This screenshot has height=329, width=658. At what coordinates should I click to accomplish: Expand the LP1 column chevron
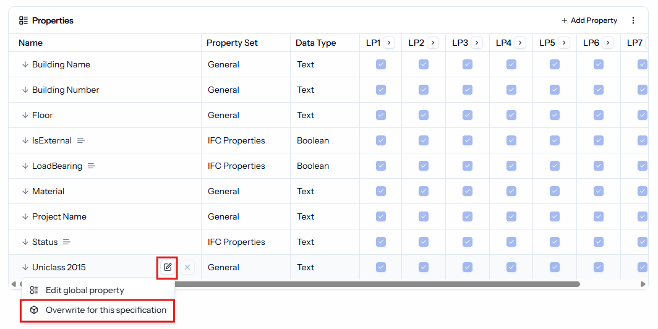point(389,43)
